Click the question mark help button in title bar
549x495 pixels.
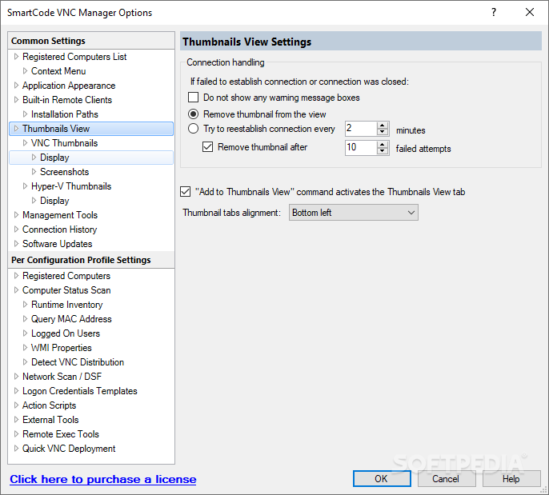494,12
